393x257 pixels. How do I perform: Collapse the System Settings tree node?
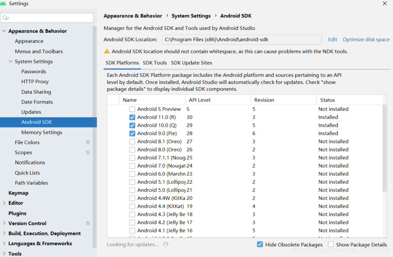[x=11, y=61]
